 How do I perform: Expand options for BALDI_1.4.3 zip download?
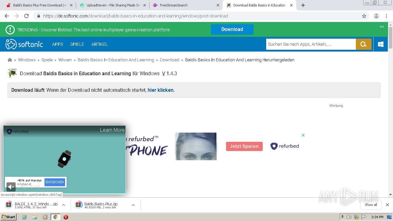pos(64,205)
